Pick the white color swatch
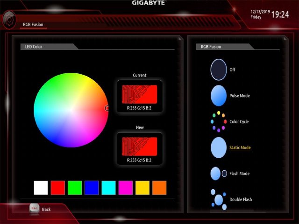The image size is (299, 224). coord(41,188)
